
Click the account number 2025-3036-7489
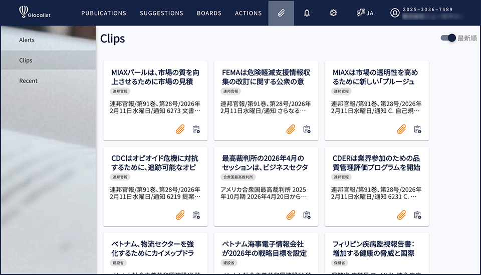click(427, 9)
